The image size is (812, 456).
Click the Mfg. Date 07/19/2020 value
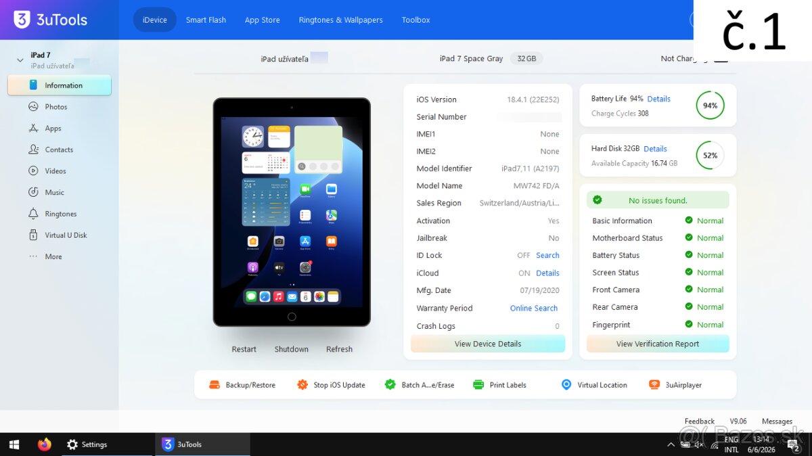pyautogui.click(x=539, y=290)
